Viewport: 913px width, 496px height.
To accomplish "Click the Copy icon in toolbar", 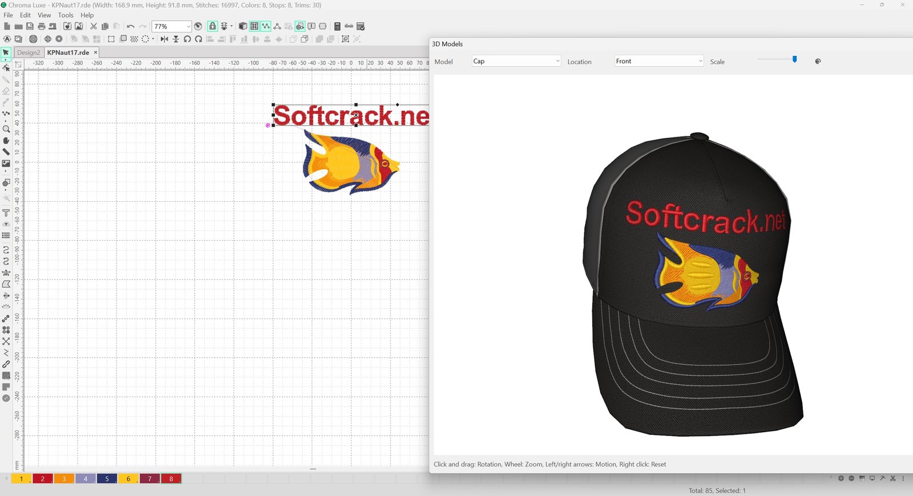I will (105, 26).
